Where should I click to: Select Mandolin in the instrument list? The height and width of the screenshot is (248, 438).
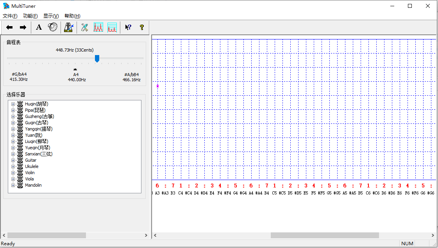click(33, 185)
